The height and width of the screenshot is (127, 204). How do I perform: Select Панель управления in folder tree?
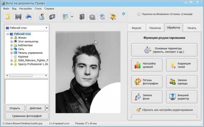coord(30,53)
